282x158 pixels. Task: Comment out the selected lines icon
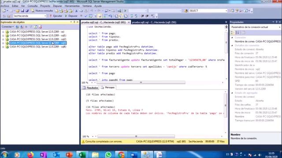131,16
